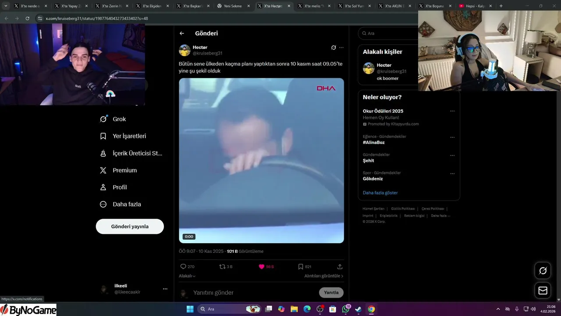Repost the tweet with 3 B reposts
The image size is (561, 316).
pos(226,266)
